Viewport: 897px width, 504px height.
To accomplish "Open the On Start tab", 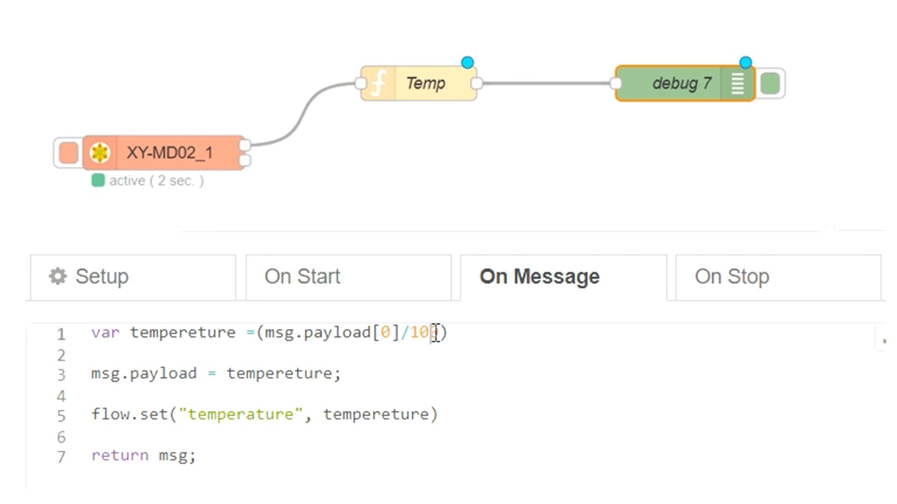I will click(302, 276).
